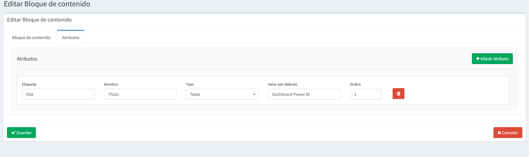
Task: Focus the Etiqueta field containing title
Action: pos(58,94)
